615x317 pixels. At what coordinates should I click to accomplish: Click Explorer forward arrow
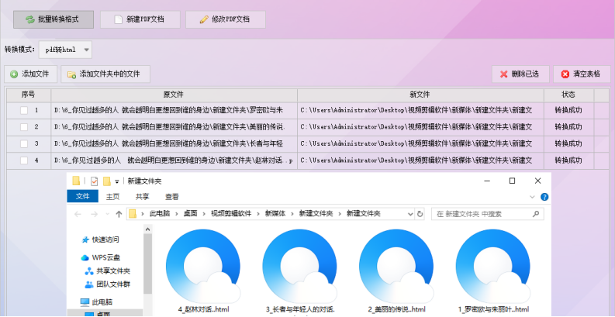(x=94, y=214)
